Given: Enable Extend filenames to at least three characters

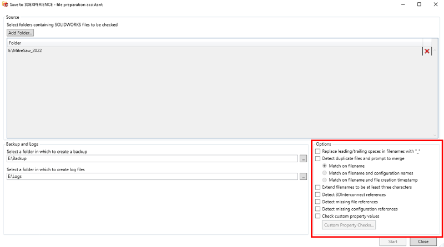Looking at the screenshot, I should point(317,187).
